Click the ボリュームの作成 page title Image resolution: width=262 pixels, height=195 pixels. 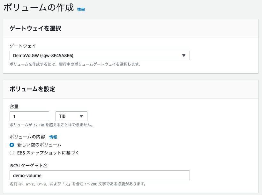coord(39,8)
